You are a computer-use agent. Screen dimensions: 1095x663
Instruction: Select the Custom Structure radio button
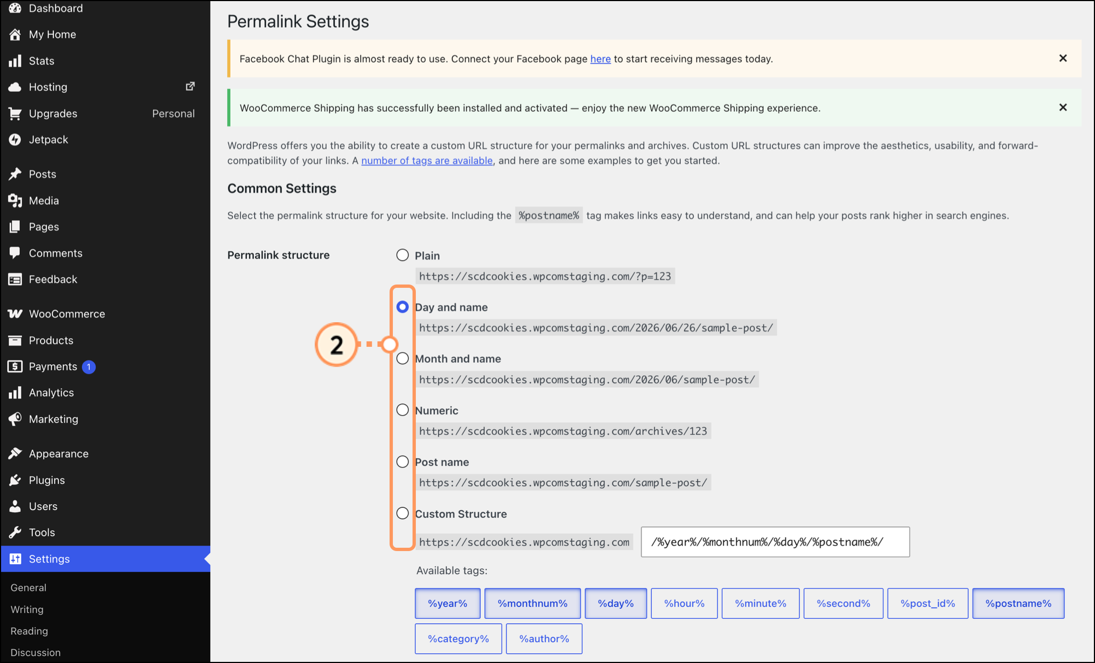point(403,513)
